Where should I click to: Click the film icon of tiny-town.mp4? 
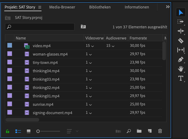(27, 62)
